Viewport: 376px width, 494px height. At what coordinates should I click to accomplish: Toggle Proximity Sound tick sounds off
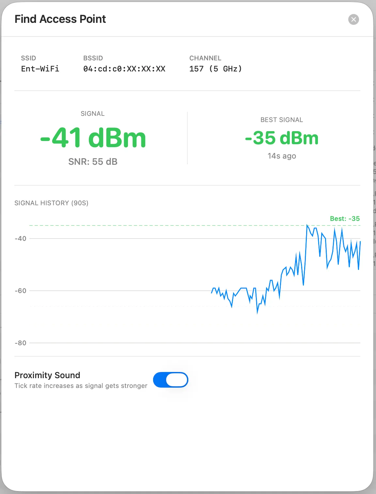coord(171,379)
